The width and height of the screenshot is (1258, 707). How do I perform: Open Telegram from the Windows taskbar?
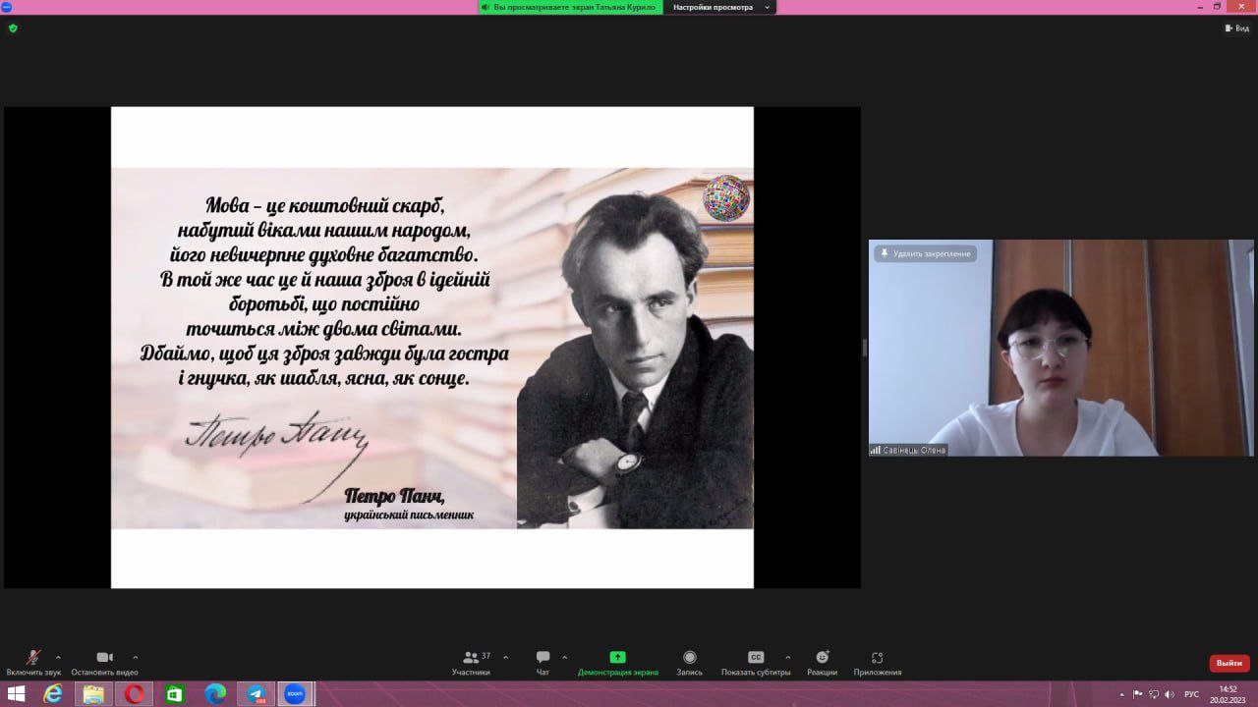click(256, 694)
